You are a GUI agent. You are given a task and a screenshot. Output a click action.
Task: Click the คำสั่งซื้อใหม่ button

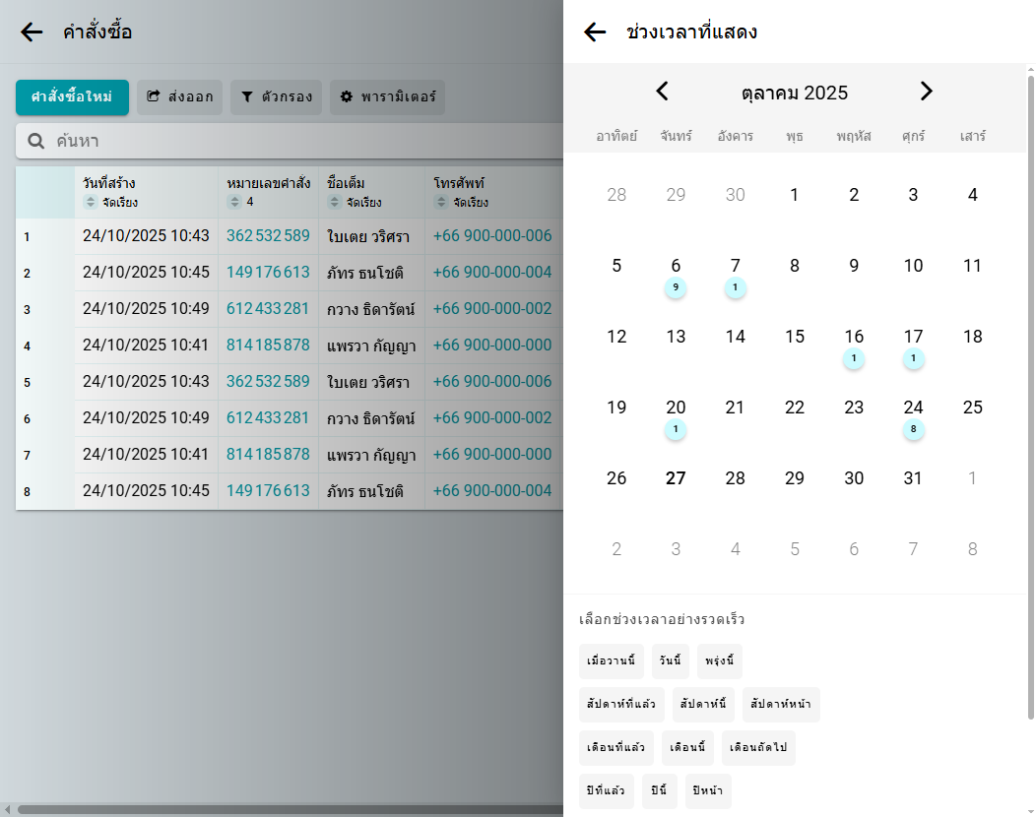[x=72, y=97]
